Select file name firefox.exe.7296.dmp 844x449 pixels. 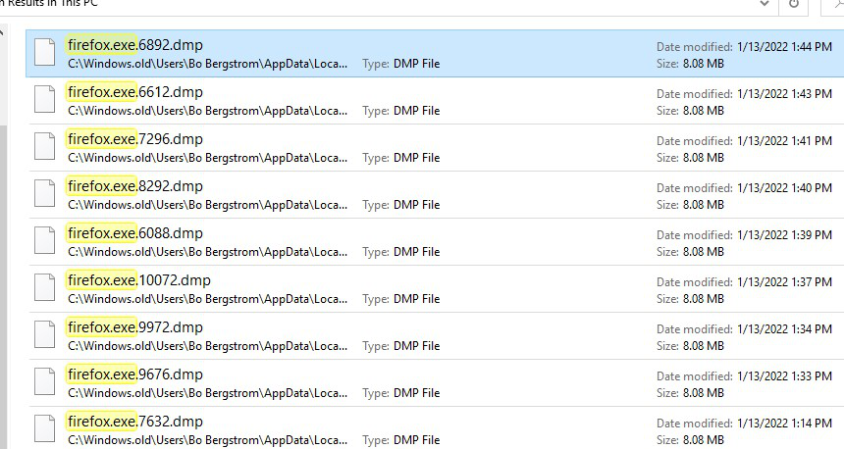tap(135, 139)
